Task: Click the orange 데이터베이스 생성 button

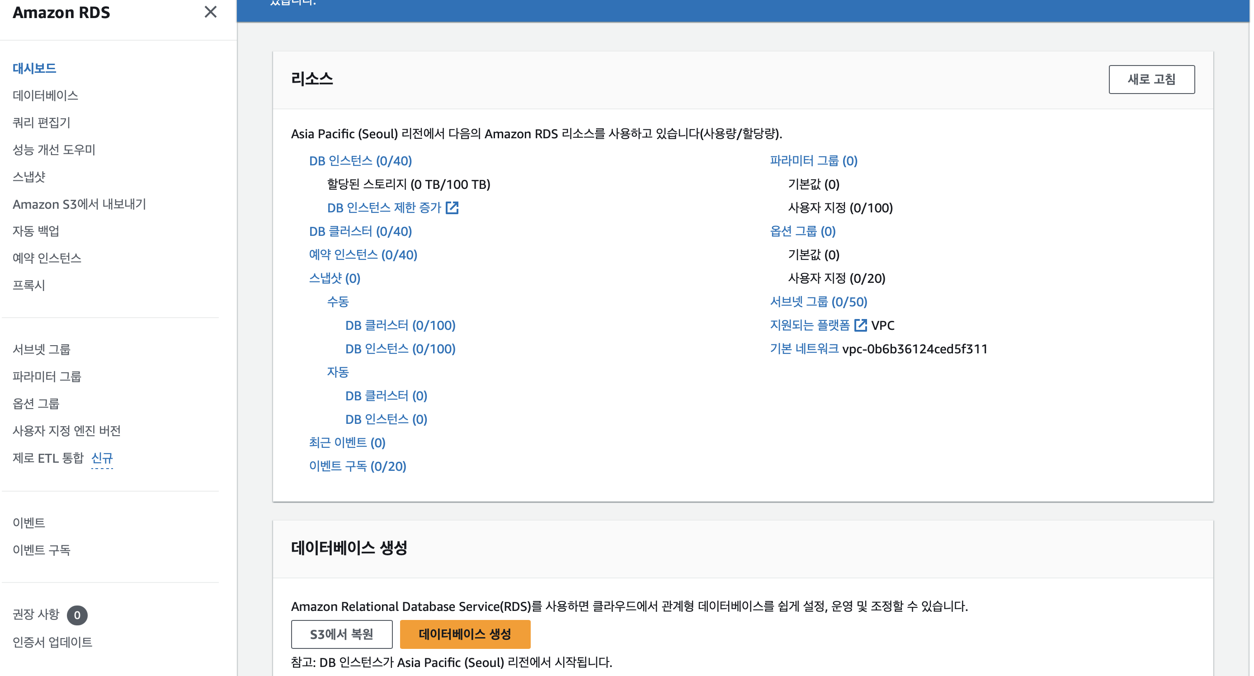Action: [x=464, y=634]
